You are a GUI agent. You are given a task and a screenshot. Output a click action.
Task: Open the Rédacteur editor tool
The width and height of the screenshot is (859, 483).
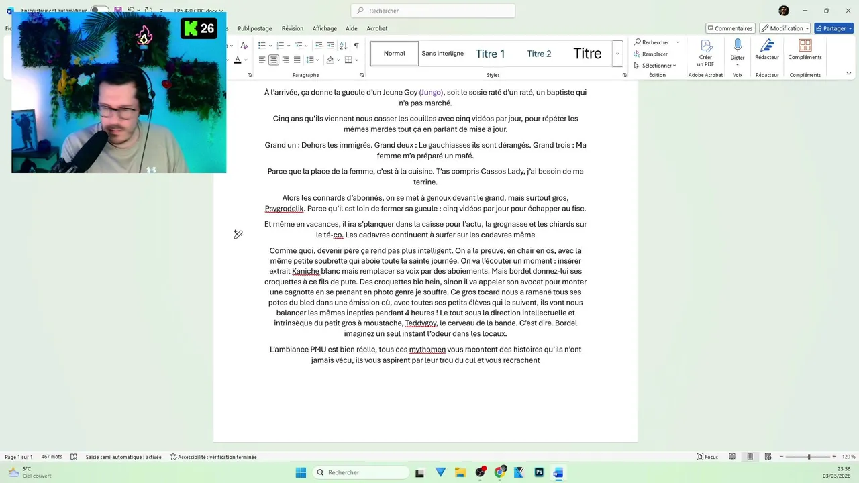pos(767,50)
